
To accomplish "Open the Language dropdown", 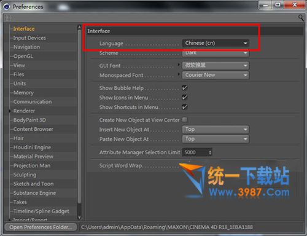I will coord(216,43).
